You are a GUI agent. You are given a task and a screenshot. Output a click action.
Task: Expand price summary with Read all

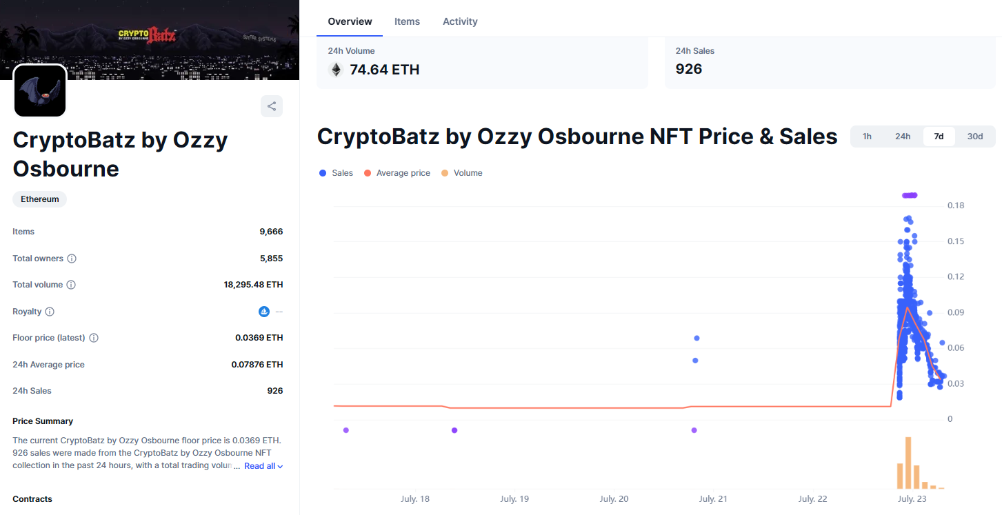point(263,466)
